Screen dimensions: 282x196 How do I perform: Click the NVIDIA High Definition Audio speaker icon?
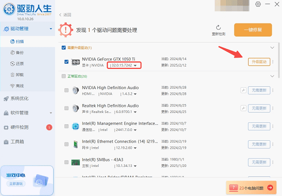(76, 90)
